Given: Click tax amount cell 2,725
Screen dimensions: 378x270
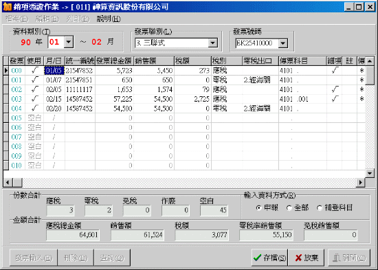Looking at the screenshot, I should (192, 99).
